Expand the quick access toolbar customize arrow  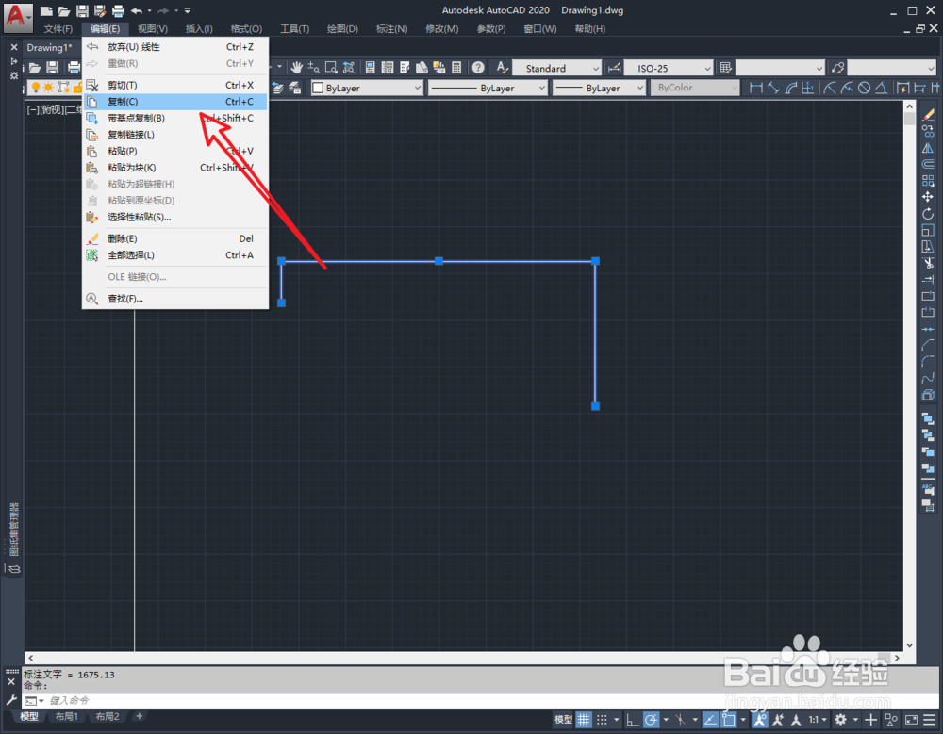[188, 10]
